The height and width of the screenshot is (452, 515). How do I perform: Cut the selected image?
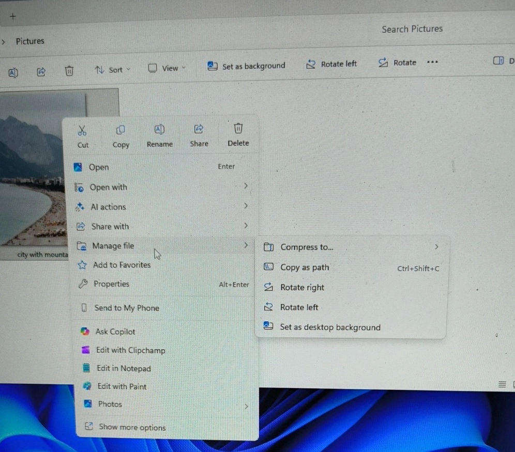(83, 135)
